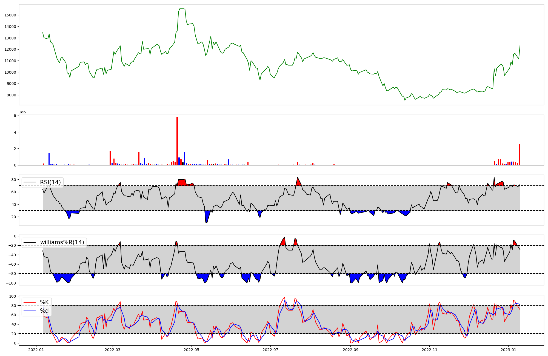This screenshot has width=548, height=356.
Task: Click the -100 label on Williams axis
Action: pyautogui.click(x=11, y=283)
